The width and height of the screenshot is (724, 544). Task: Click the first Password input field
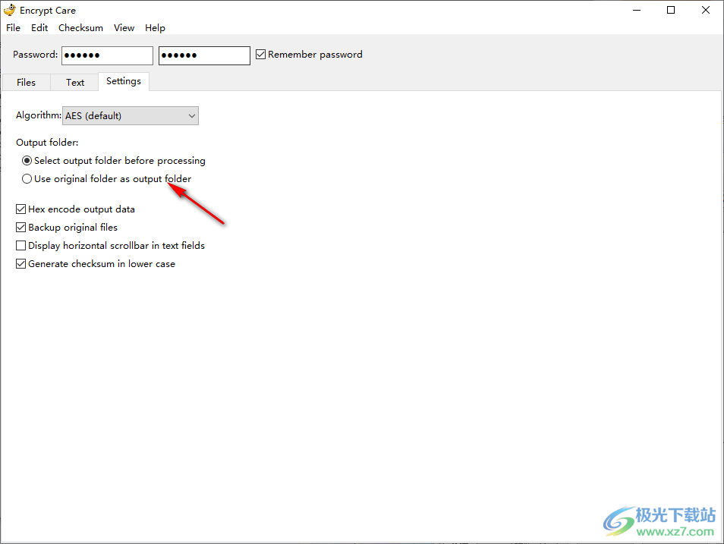pos(107,55)
